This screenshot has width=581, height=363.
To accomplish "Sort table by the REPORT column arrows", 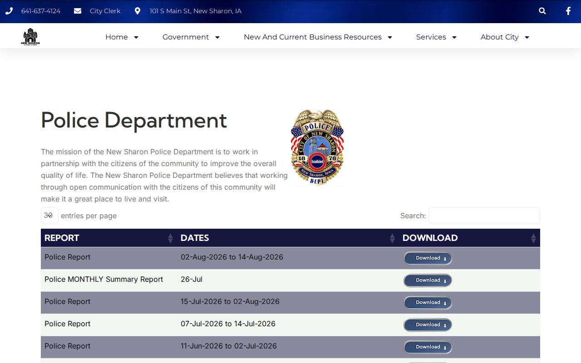I will [x=170, y=238].
